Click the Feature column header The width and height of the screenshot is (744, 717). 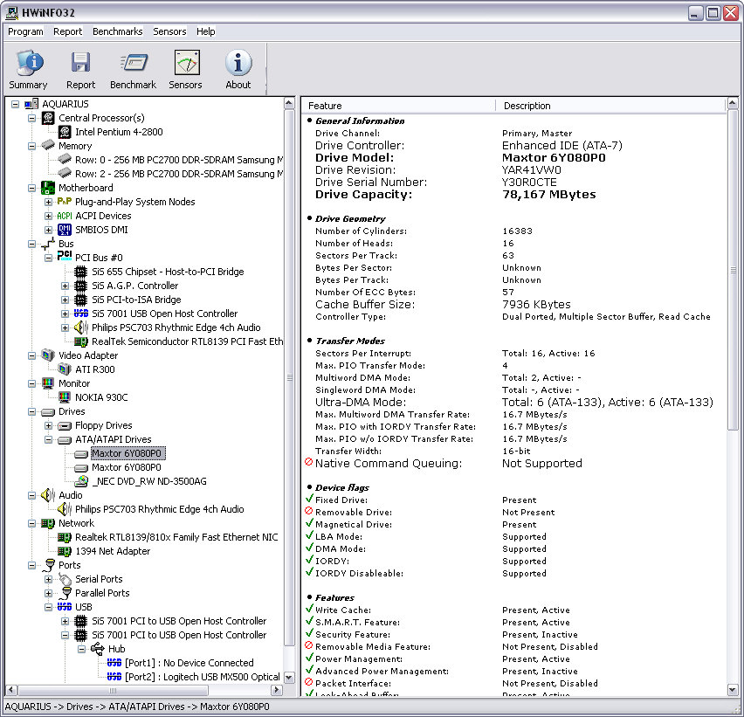pyautogui.click(x=398, y=106)
